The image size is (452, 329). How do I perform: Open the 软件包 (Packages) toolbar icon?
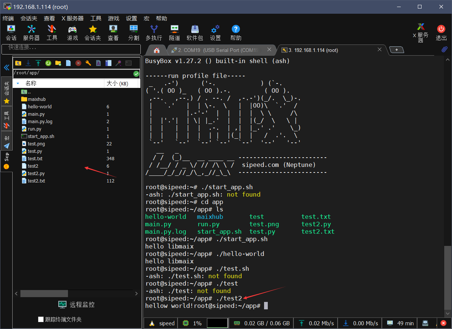coord(195,33)
